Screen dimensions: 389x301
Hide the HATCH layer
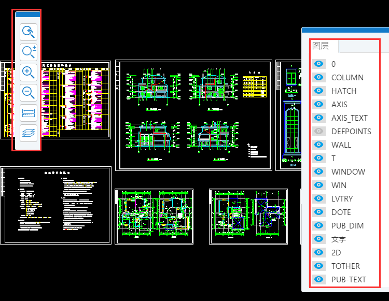[x=319, y=91]
